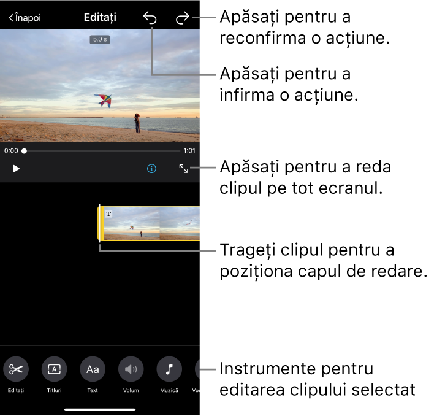Go back with the Înapoi button
Screen dimensions: 445x416
click(25, 18)
